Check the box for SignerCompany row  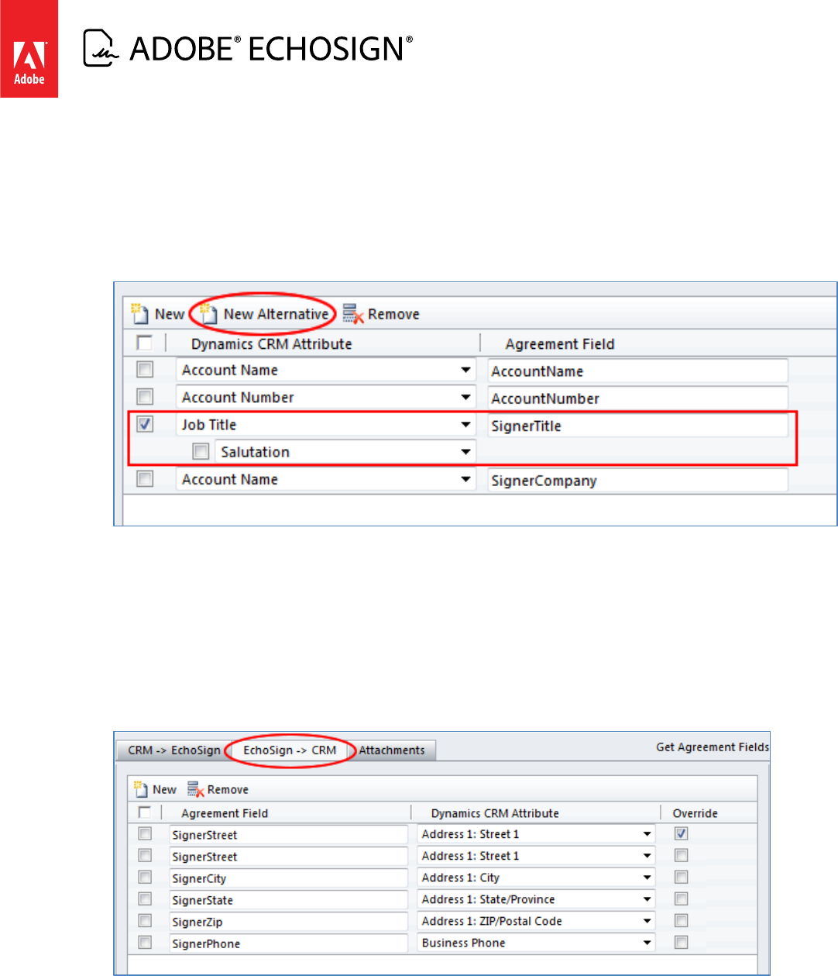[145, 479]
